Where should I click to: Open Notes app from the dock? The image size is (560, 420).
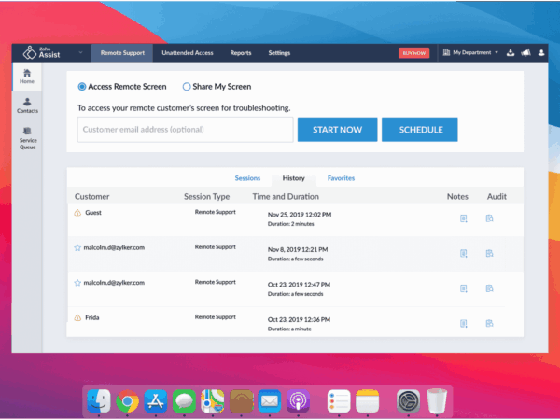point(367,401)
